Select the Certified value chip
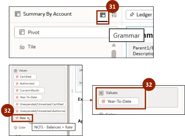Screen dimensions: 185x136 [25, 77]
